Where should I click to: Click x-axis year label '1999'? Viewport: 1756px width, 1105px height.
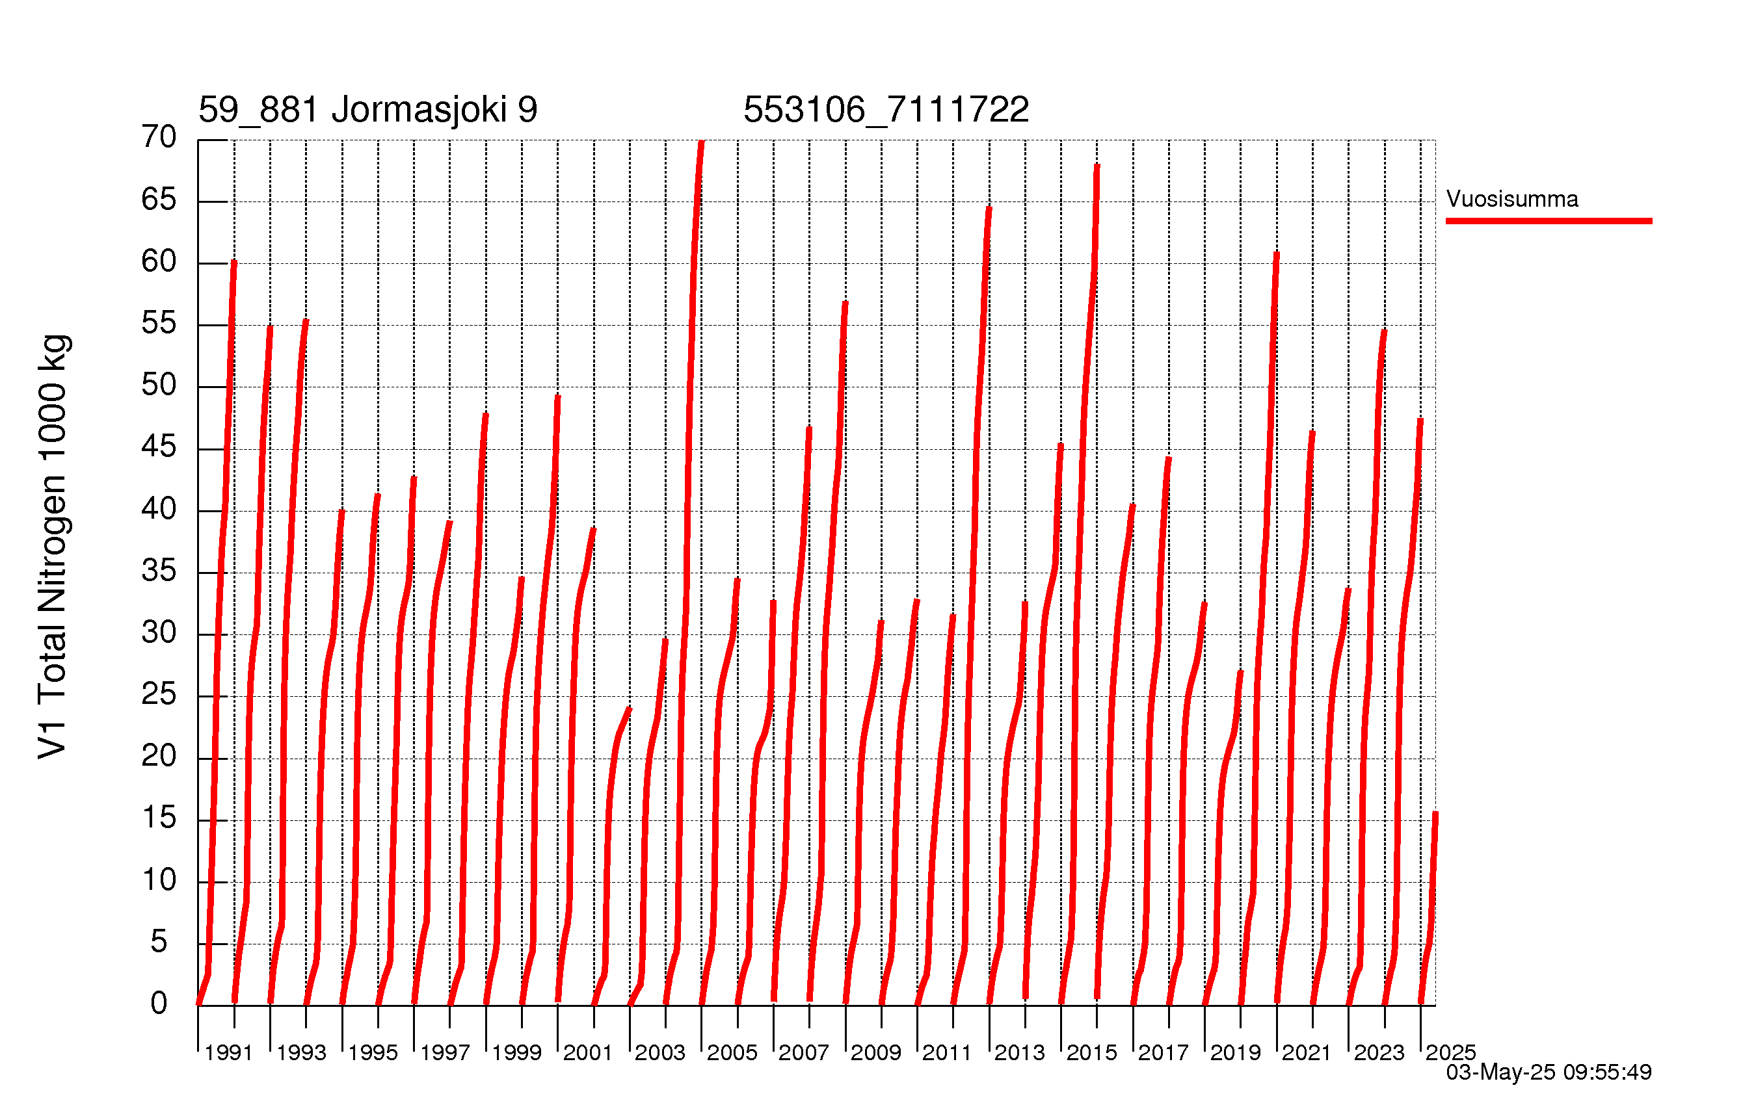[x=516, y=1053]
